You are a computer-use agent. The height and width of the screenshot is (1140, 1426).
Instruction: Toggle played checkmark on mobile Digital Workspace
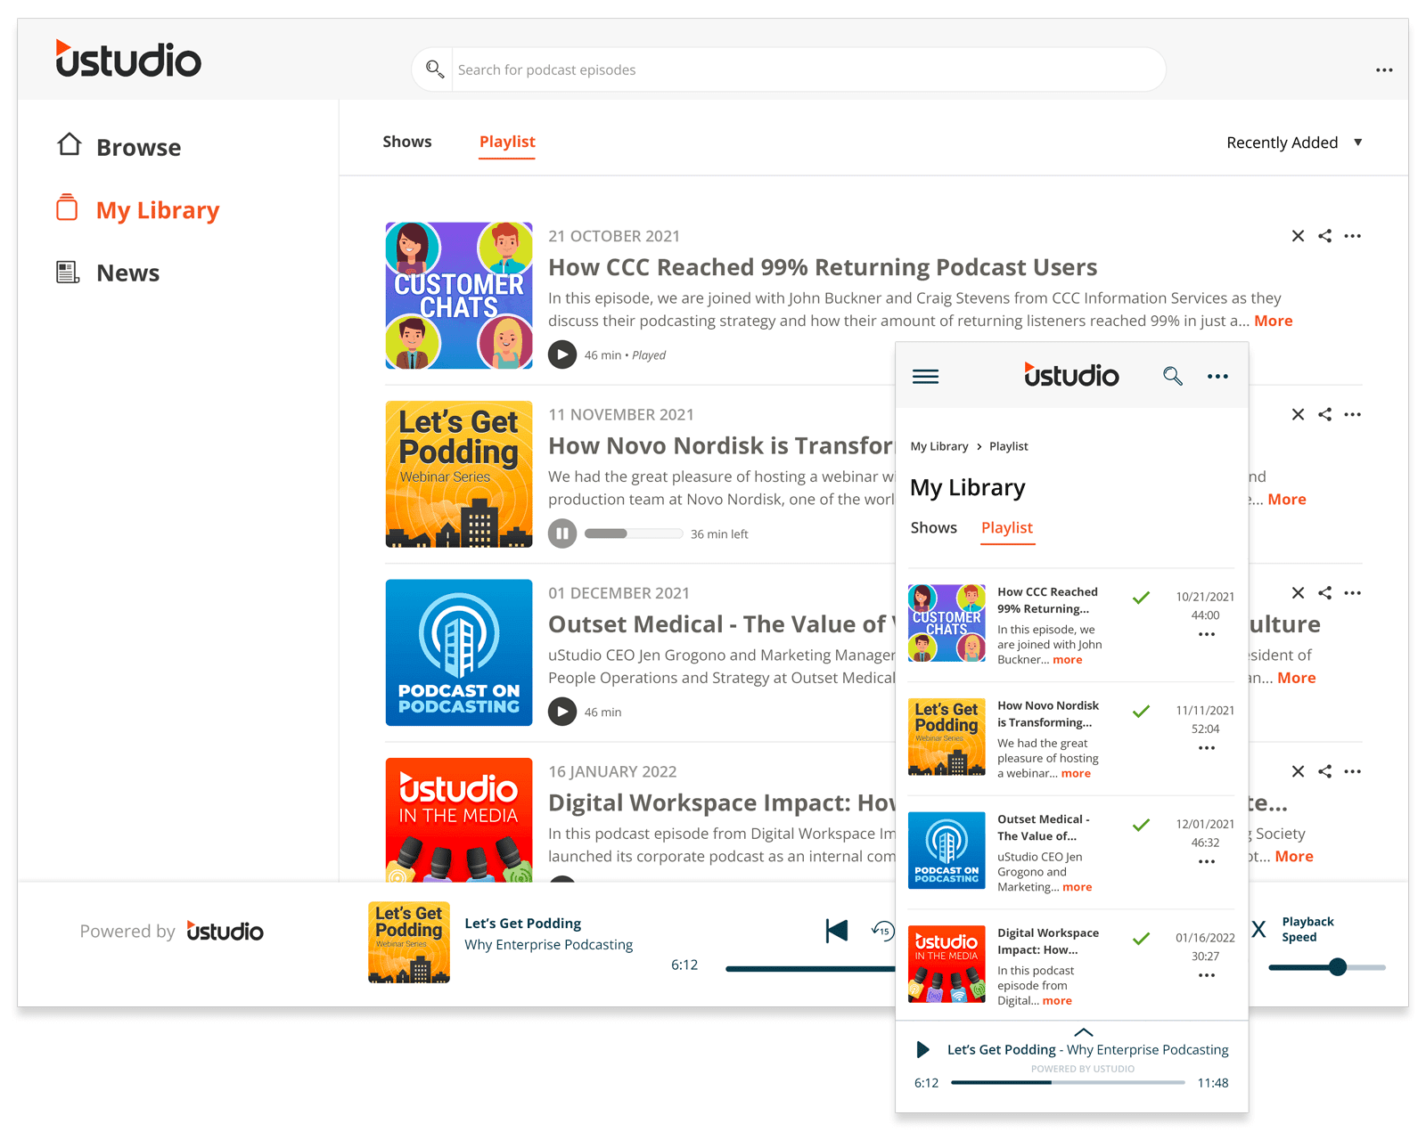(1141, 939)
